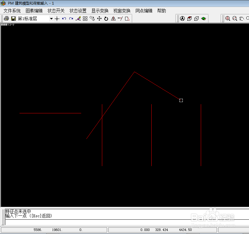Image resolution: width=249 pixels, height=234 pixels.
Task: Click the print icon in toolbar
Action: click(x=6, y=19)
